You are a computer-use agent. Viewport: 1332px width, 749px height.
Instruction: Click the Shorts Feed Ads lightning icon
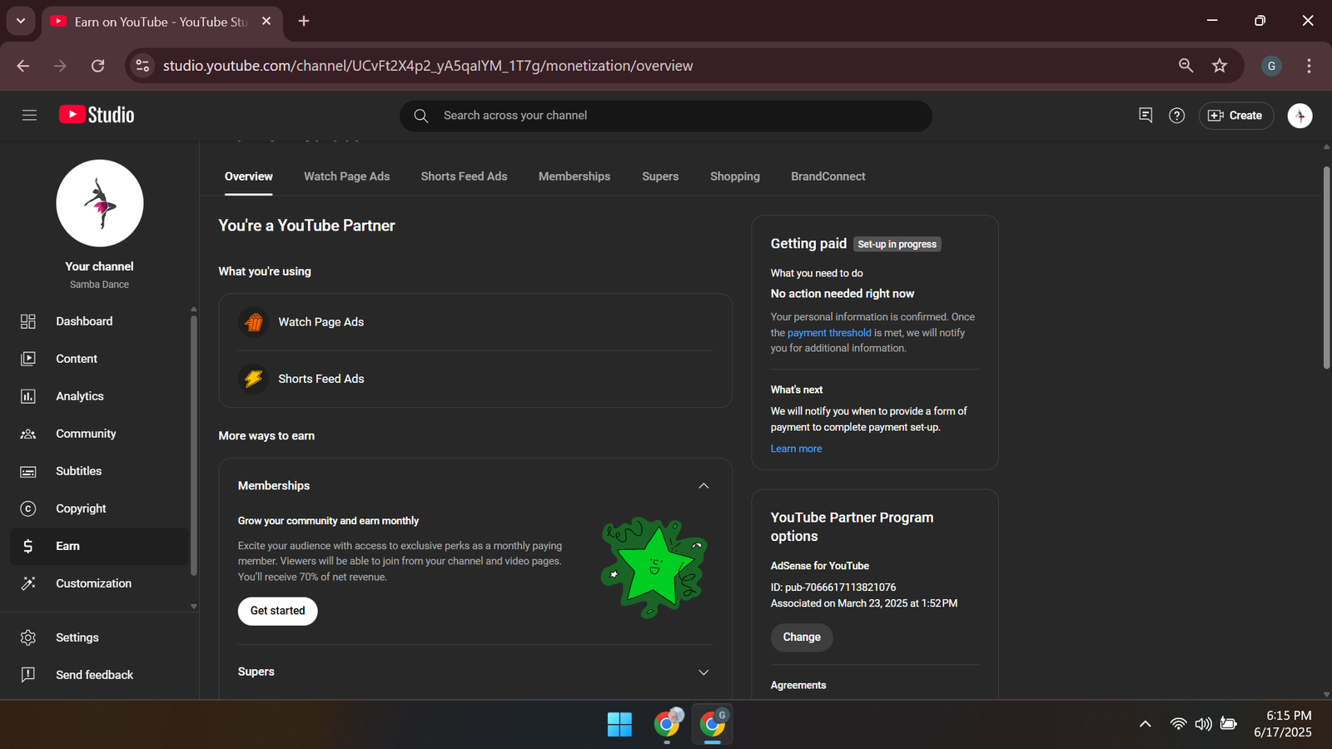254,379
